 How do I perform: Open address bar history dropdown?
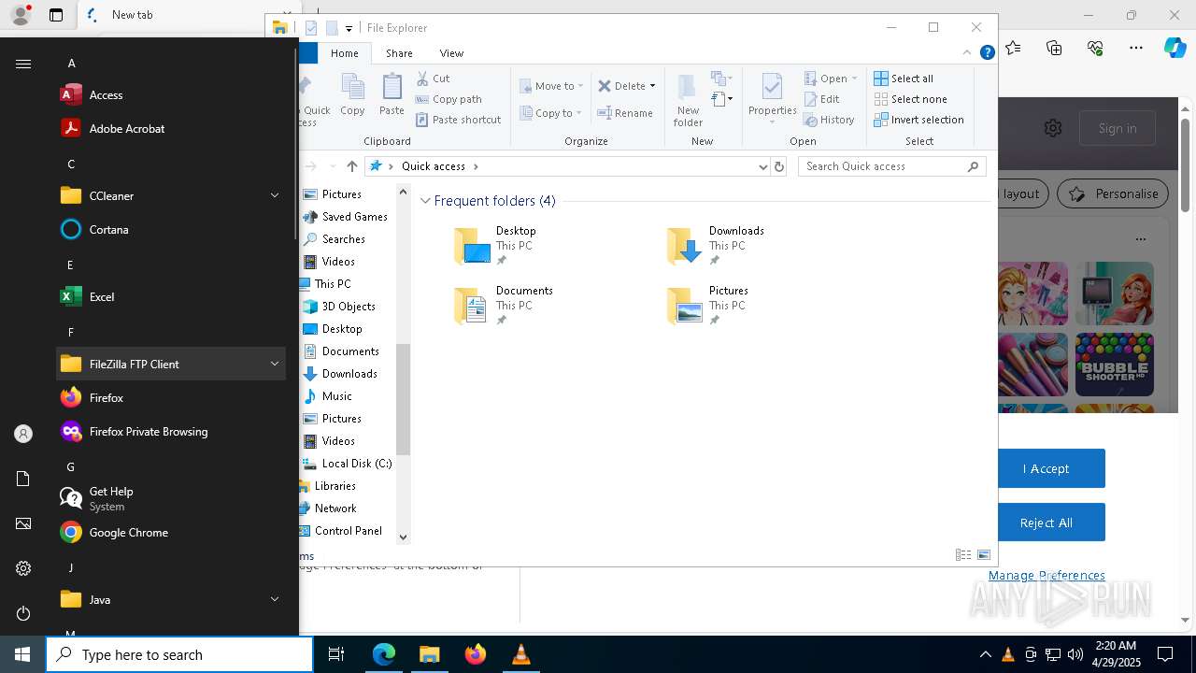click(x=763, y=166)
